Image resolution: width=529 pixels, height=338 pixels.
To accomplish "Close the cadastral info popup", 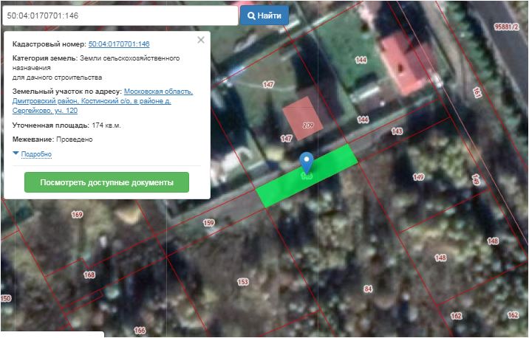I will tap(201, 40).
